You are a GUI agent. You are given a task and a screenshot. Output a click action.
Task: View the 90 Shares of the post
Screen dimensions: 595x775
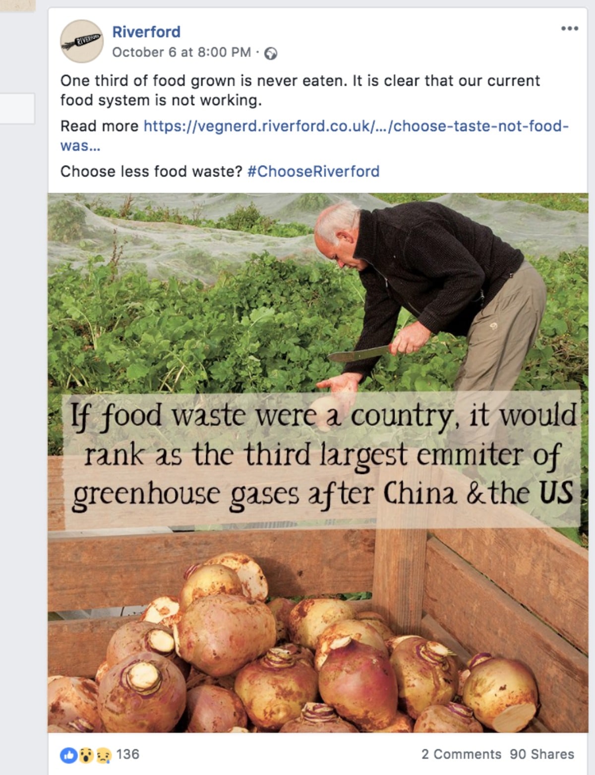pyautogui.click(x=542, y=754)
